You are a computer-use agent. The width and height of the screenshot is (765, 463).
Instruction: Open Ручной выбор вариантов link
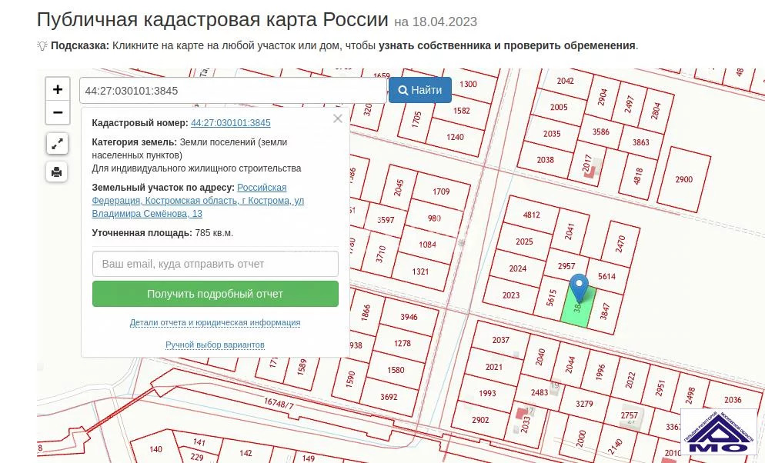[215, 345]
